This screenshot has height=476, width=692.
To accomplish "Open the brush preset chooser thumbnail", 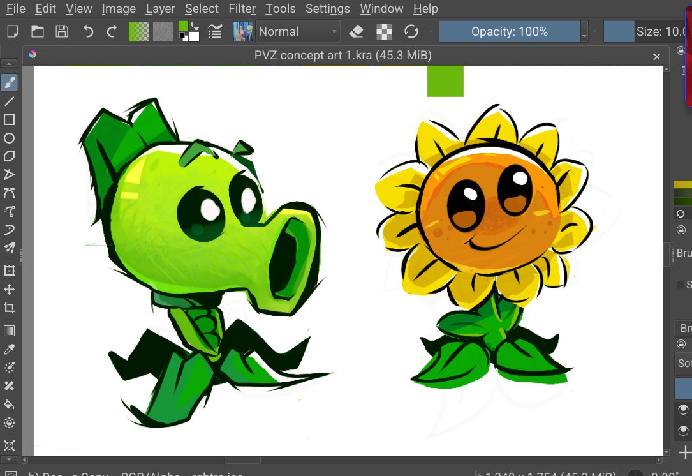I will click(243, 32).
